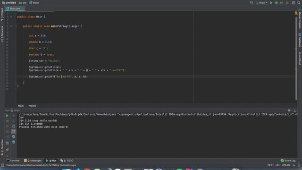Click the yellow inspection indicator at scrollbar top

[x=296, y=13]
